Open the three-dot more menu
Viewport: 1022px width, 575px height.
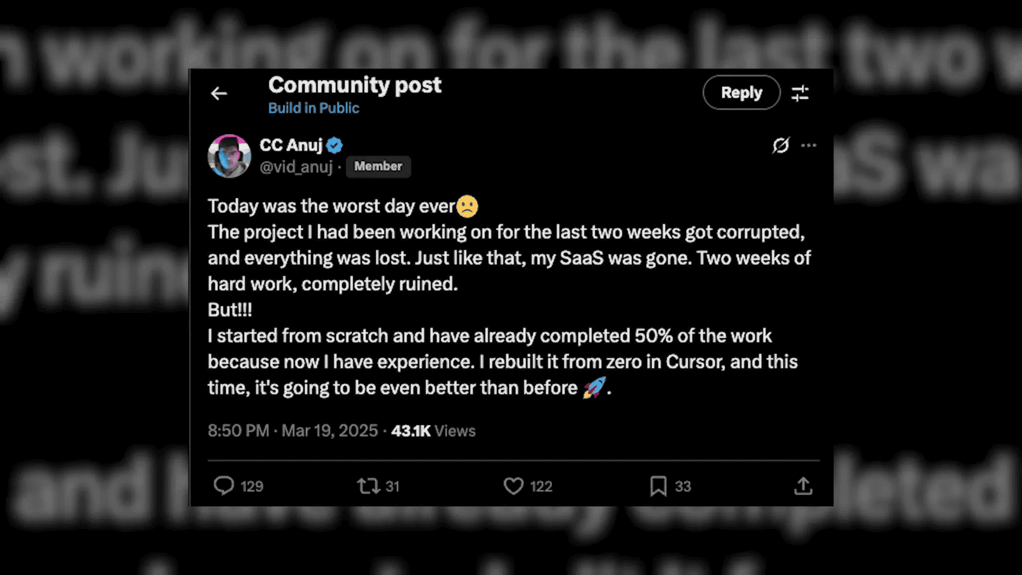point(809,146)
